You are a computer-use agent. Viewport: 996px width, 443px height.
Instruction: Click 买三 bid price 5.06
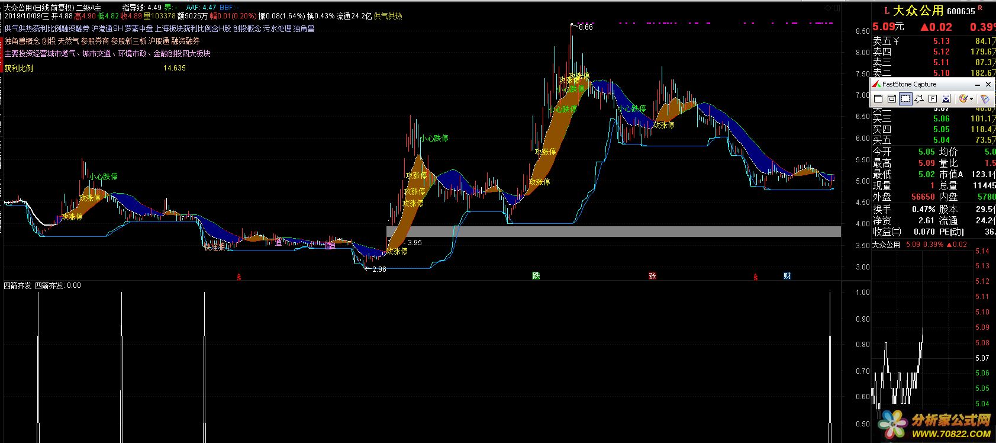coord(941,118)
